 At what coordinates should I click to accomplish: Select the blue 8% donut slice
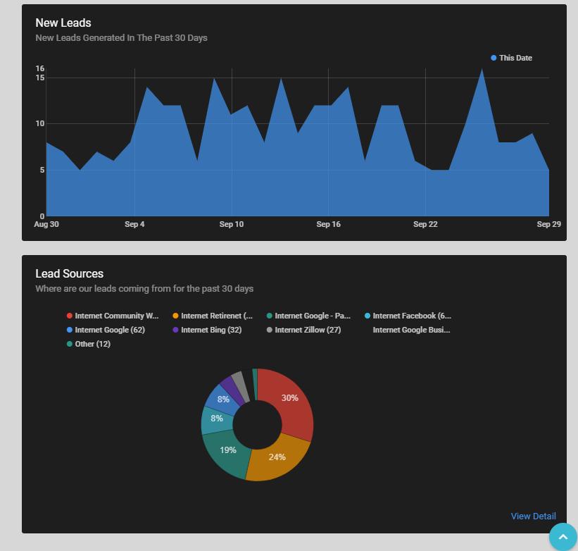point(224,400)
